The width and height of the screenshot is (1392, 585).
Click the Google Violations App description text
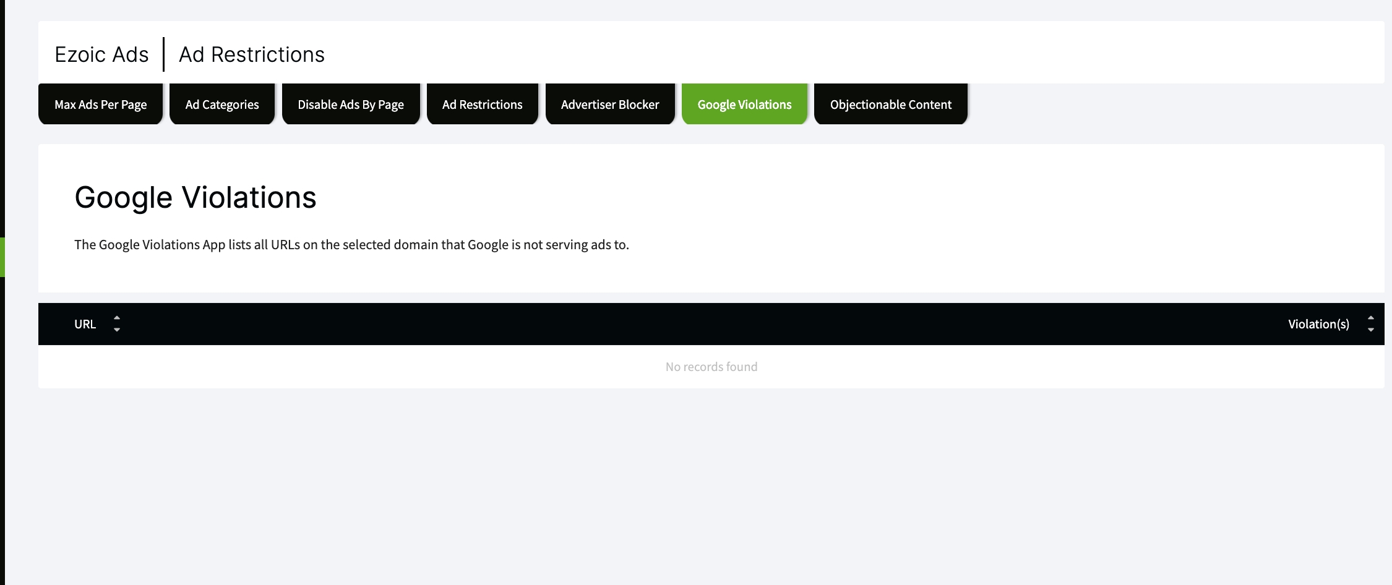pyautogui.click(x=351, y=244)
